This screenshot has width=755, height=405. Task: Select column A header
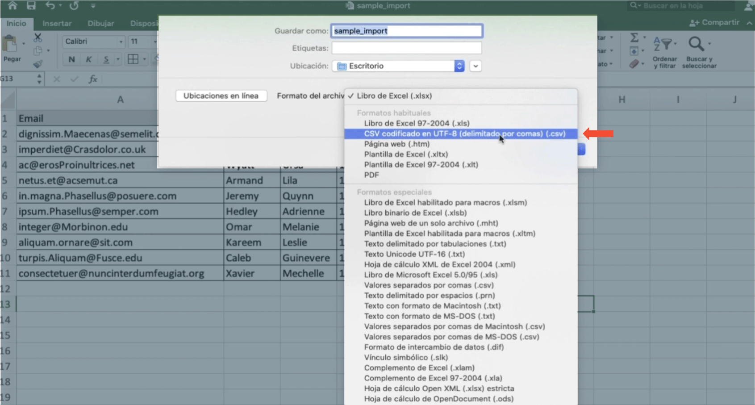120,100
